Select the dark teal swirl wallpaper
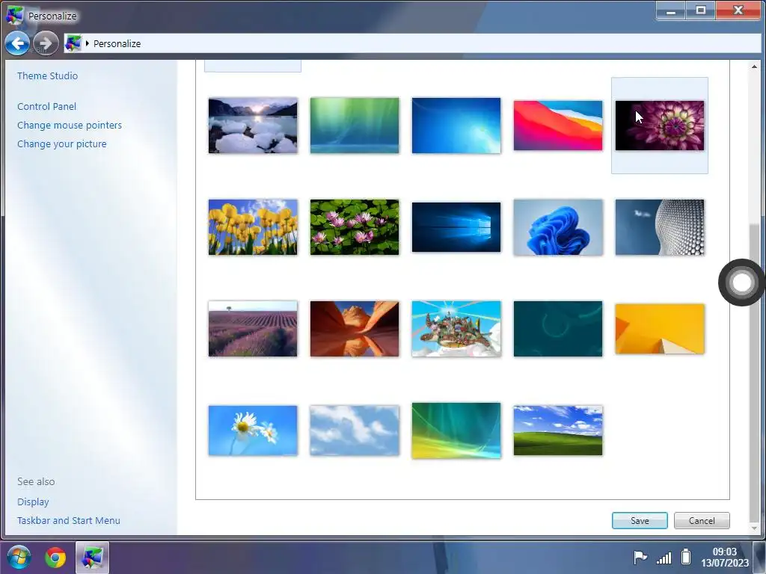The image size is (766, 574). (558, 329)
